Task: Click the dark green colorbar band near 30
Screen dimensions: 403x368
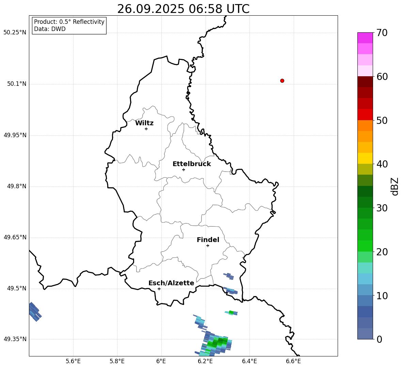Action: click(x=365, y=202)
